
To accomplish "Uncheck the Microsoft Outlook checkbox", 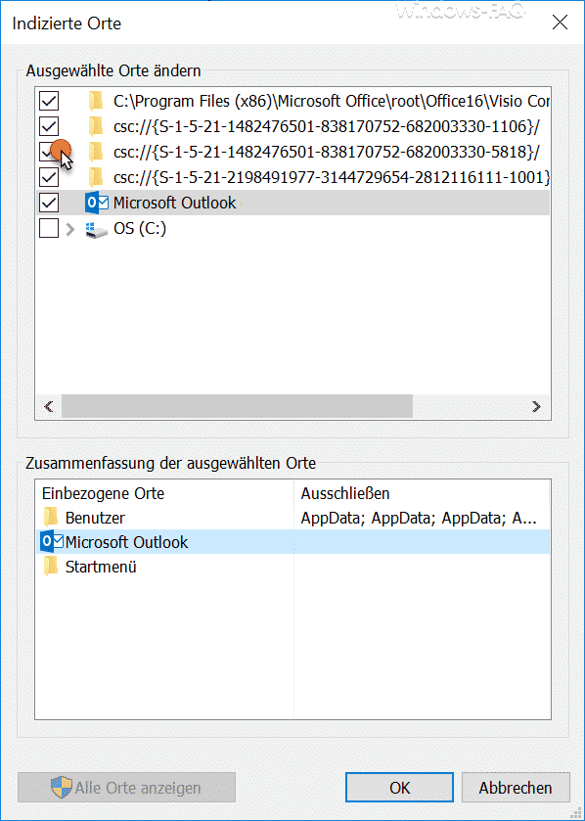I will tap(49, 203).
